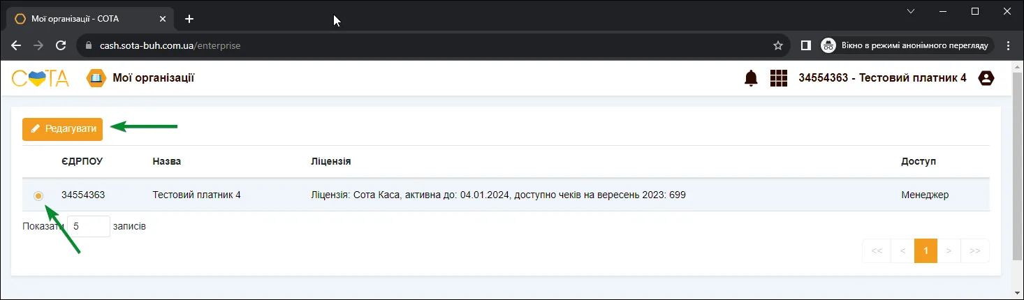
Task: Click the Мої організації hexagon icon
Action: [x=95, y=78]
